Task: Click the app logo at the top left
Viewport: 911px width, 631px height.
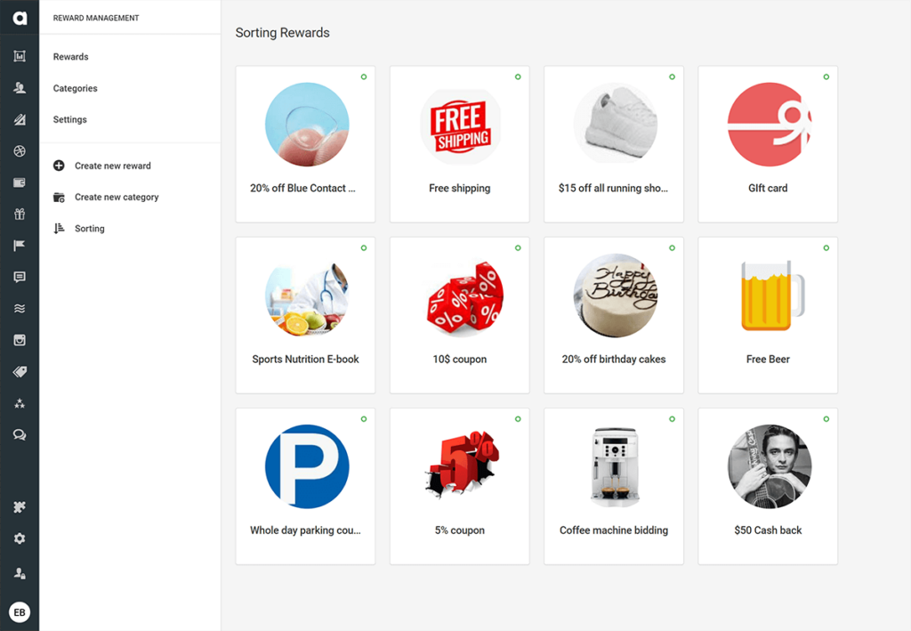Action: (20, 16)
